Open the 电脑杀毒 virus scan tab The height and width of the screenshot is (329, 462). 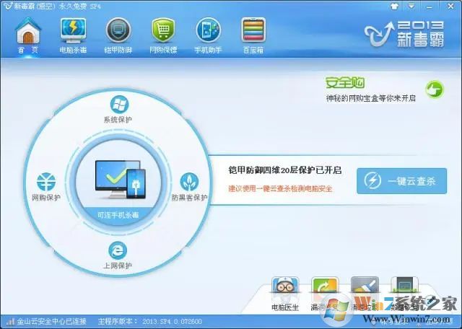pos(73,35)
